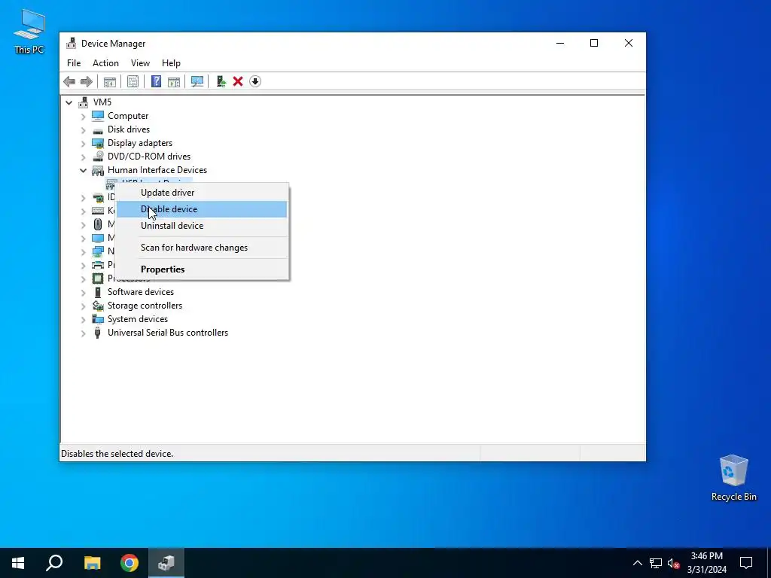This screenshot has width=771, height=578.
Task: Click the Scan for hardware changes monitor icon
Action: [x=197, y=81]
